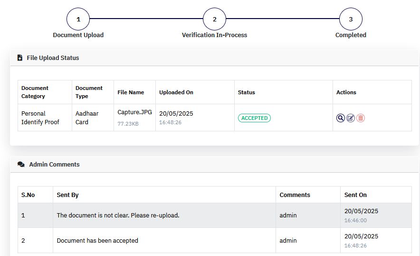The width and height of the screenshot is (420, 256).
Task: Select step 2 circle Verification In-Process
Action: (214, 19)
